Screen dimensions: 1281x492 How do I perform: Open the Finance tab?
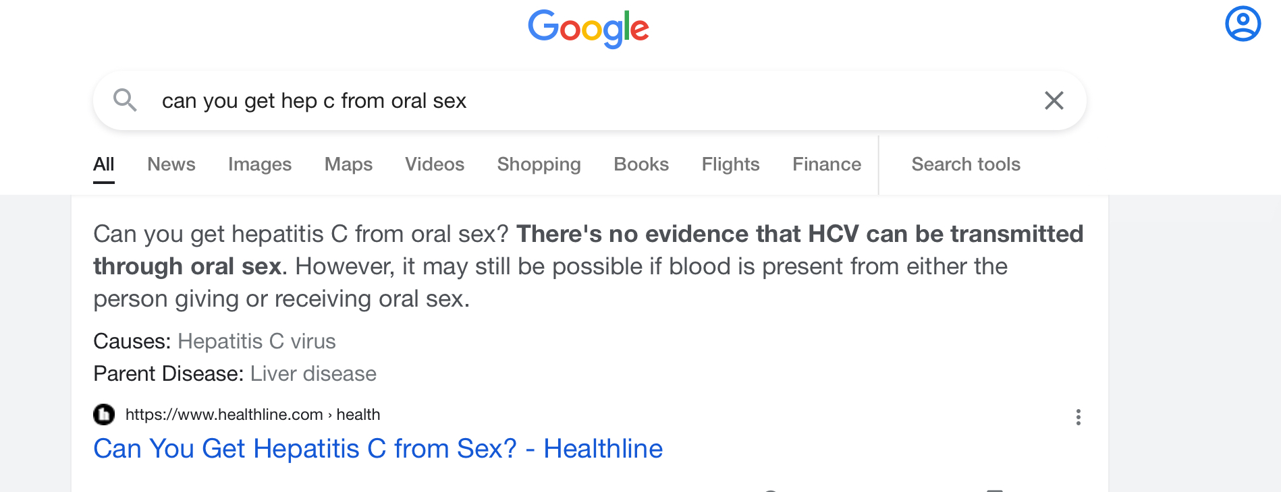tap(827, 164)
